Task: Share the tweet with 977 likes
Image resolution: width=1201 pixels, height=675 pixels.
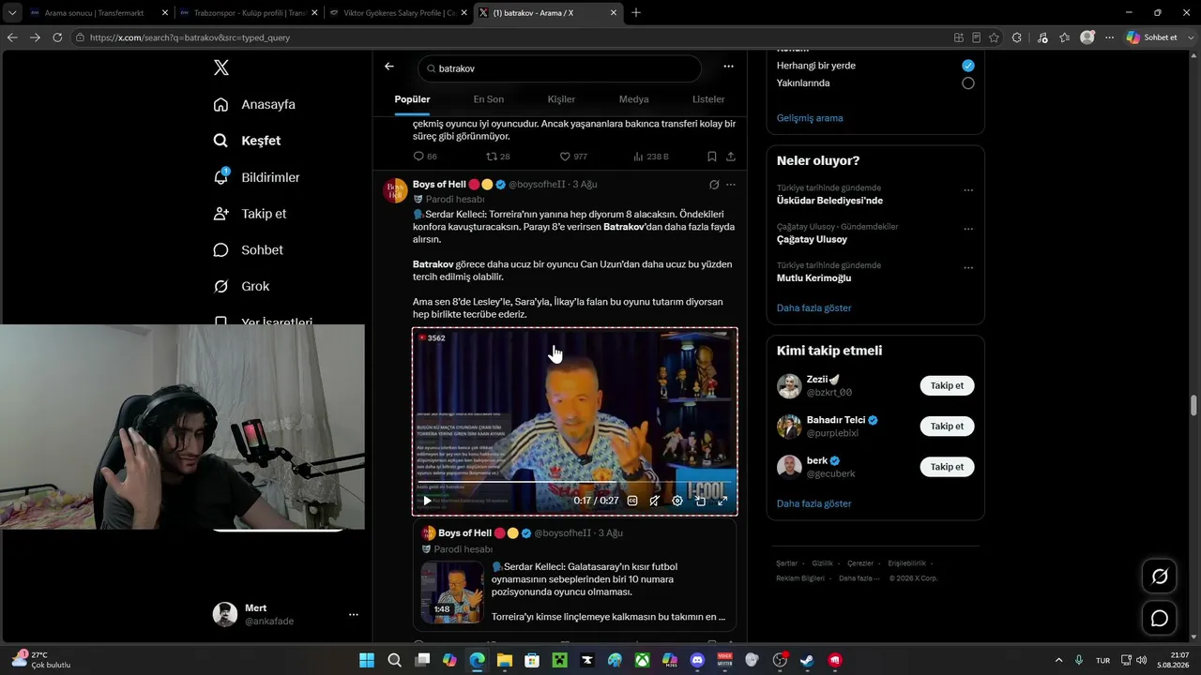Action: tap(730, 157)
